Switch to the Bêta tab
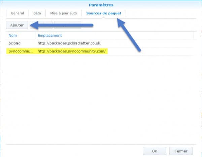This screenshot has height=157, width=202. coord(37,13)
